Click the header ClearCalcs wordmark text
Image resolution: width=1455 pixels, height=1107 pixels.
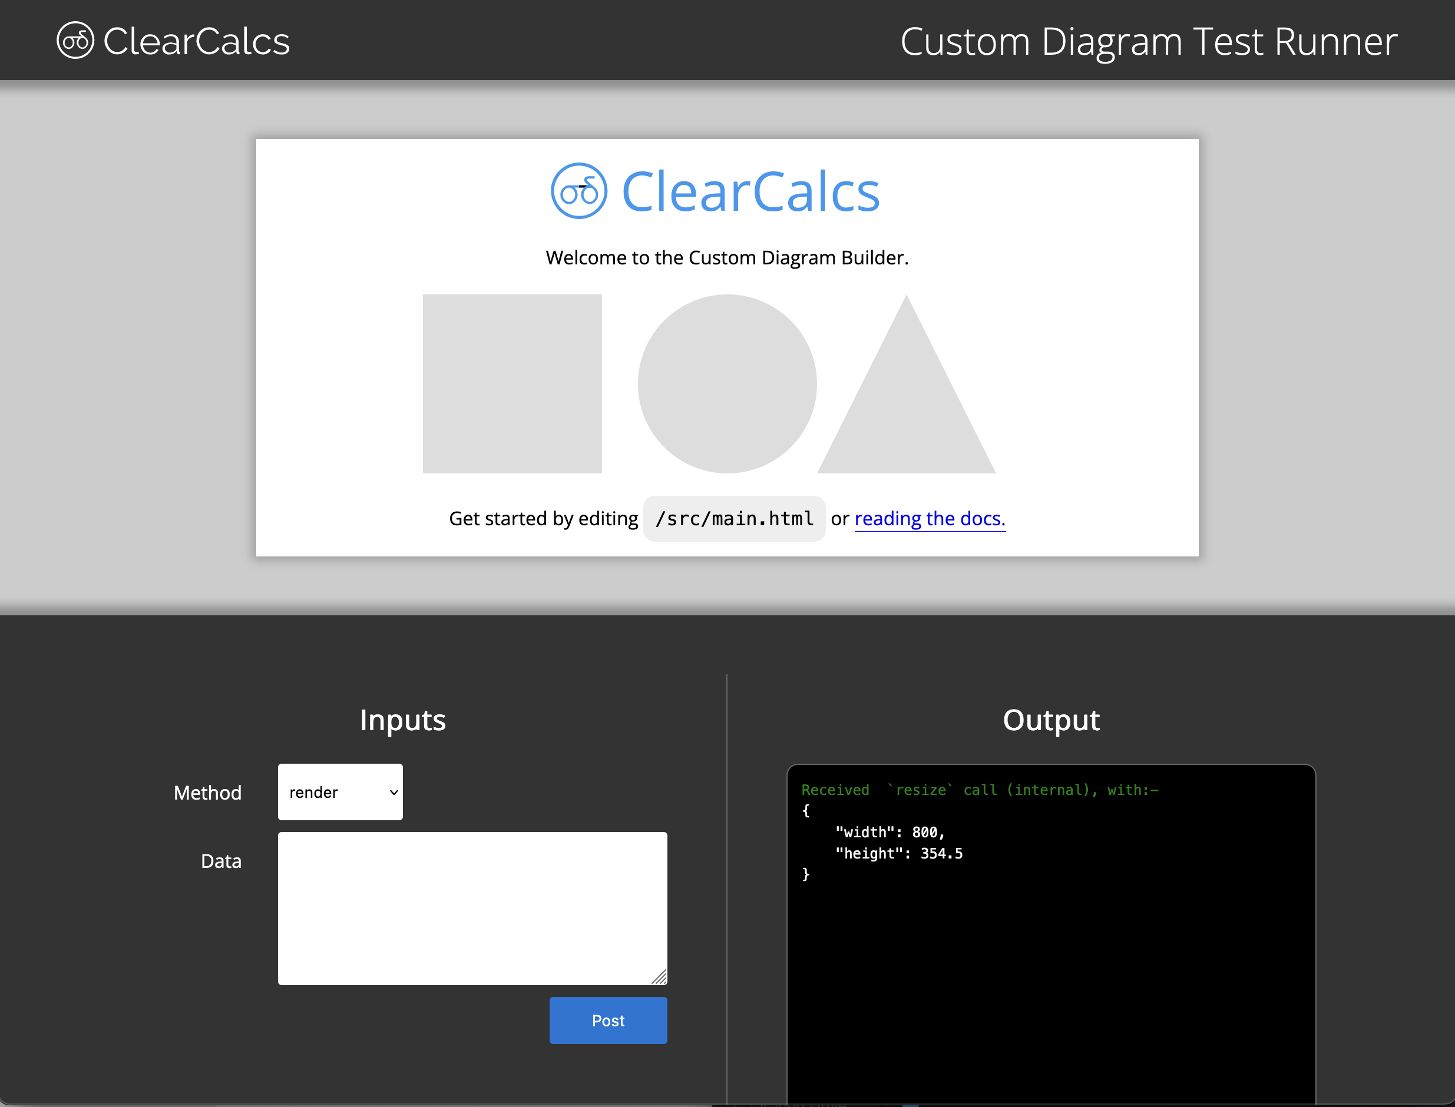coord(197,40)
